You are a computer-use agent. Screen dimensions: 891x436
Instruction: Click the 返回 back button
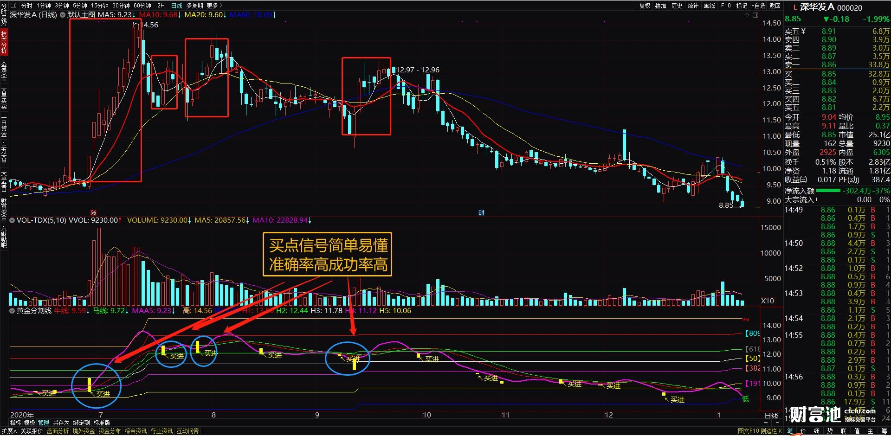tap(775, 6)
